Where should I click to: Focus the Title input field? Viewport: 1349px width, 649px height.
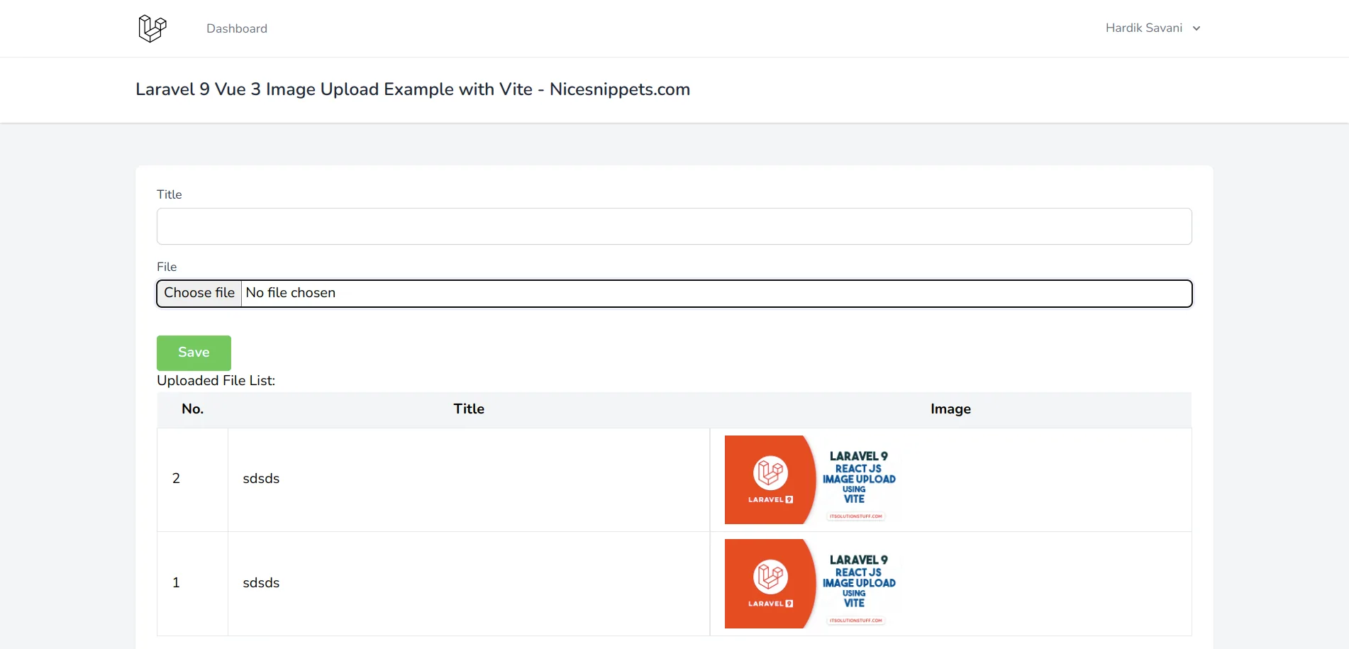[674, 226]
